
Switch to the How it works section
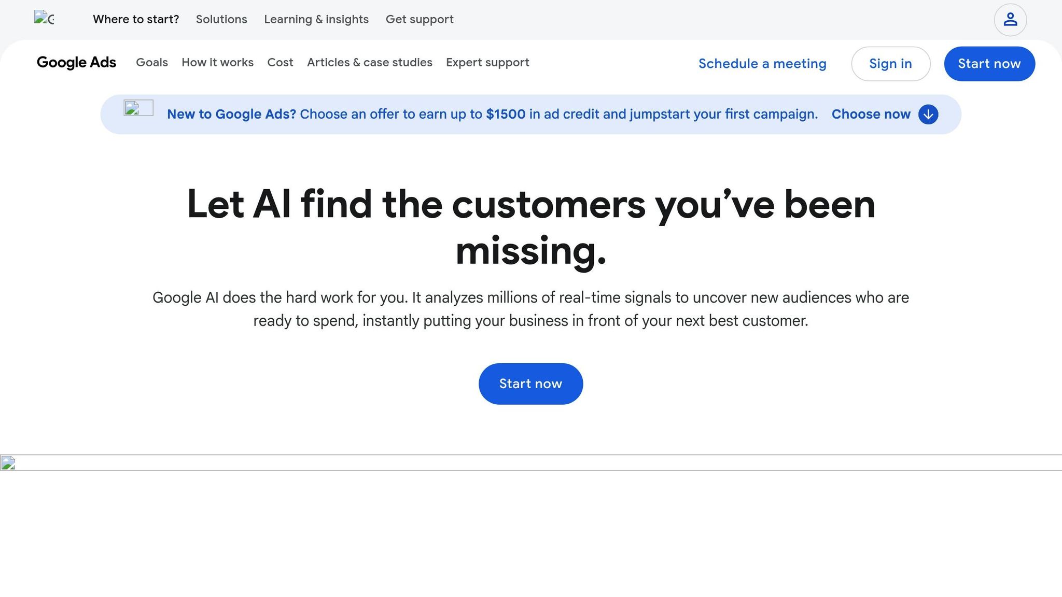click(x=217, y=63)
